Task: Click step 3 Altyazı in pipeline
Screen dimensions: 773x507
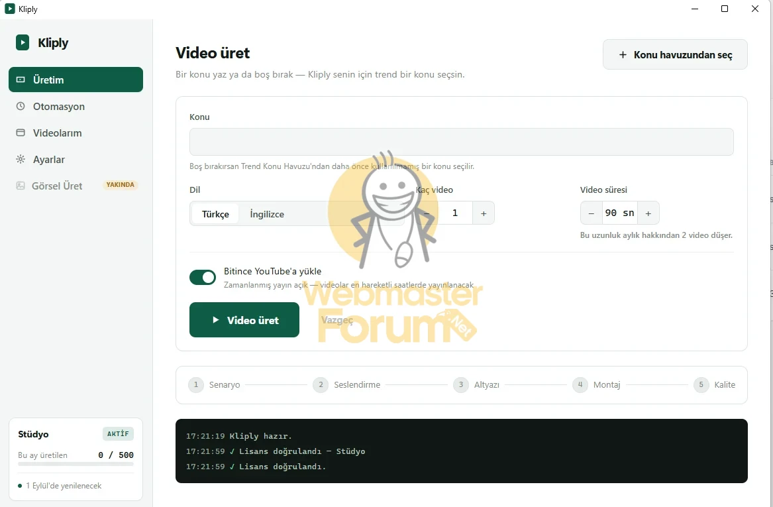Action: click(476, 384)
